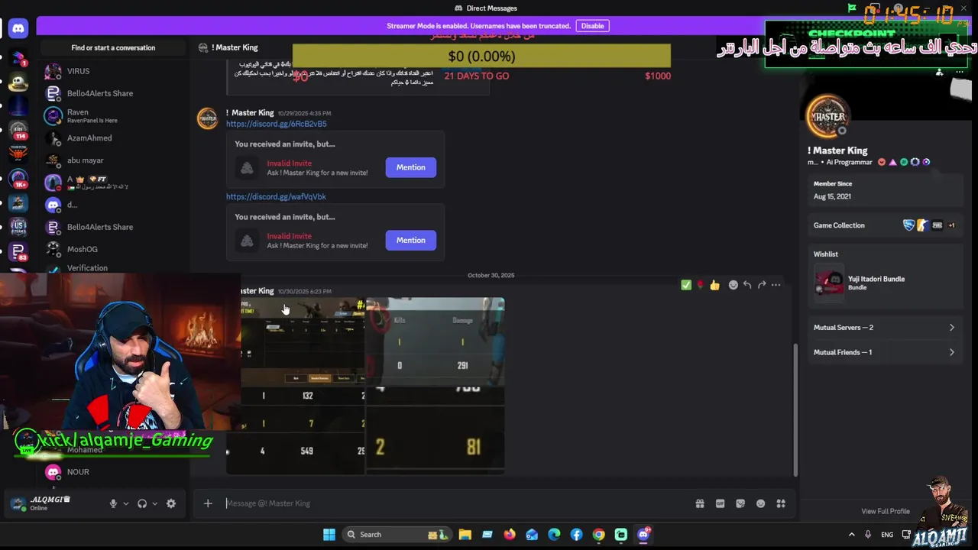
Task: Click Master King profile avatar in side panel
Action: (x=827, y=116)
